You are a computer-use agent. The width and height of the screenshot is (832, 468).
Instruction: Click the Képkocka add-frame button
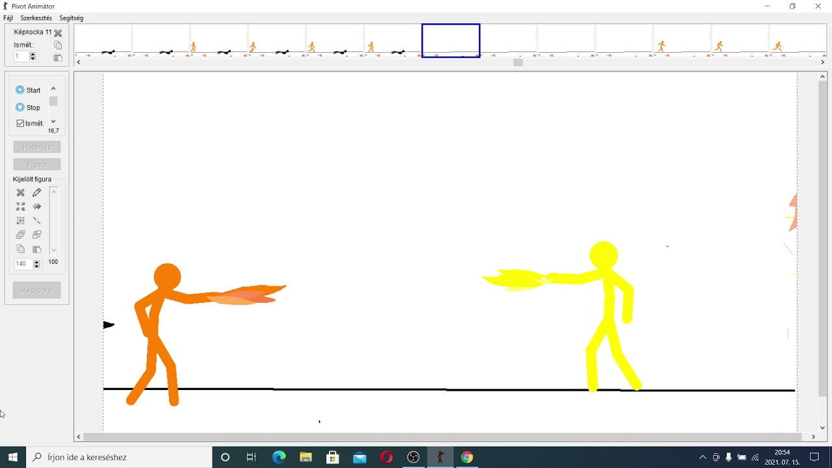37,290
